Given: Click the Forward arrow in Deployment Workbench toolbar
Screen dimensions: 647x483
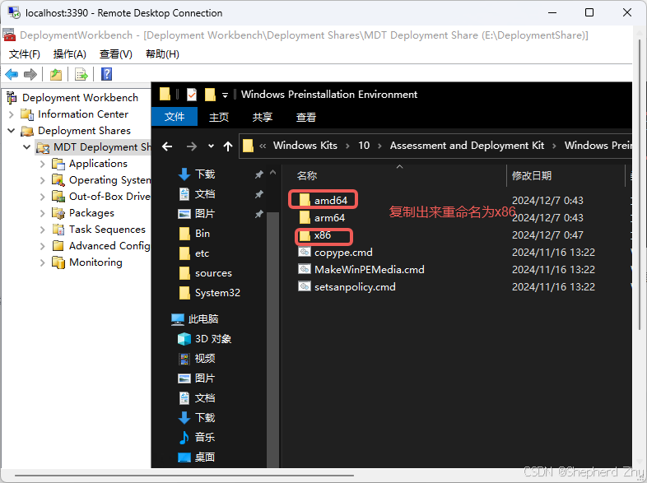Looking at the screenshot, I should pyautogui.click(x=30, y=75).
